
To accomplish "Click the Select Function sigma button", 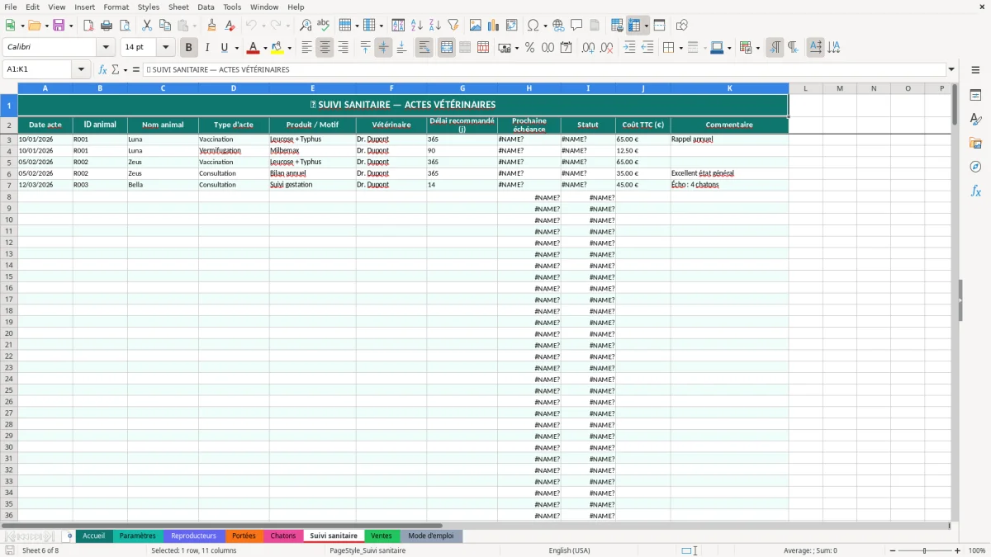I will pyautogui.click(x=115, y=70).
